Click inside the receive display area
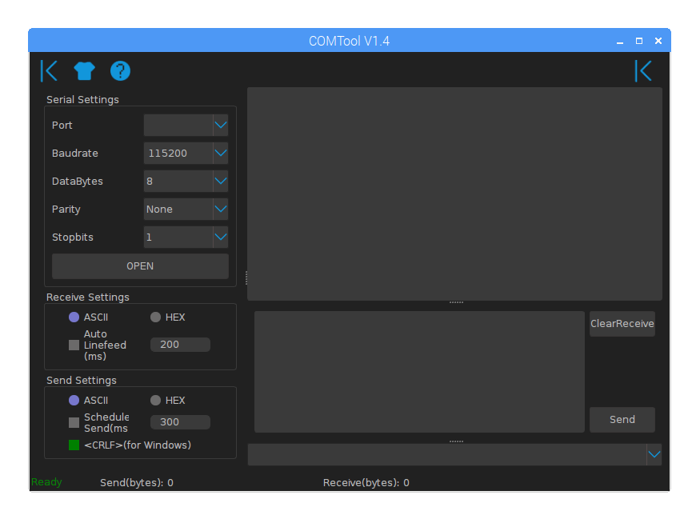Screen dimensions: 692x507 pyautogui.click(x=454, y=194)
